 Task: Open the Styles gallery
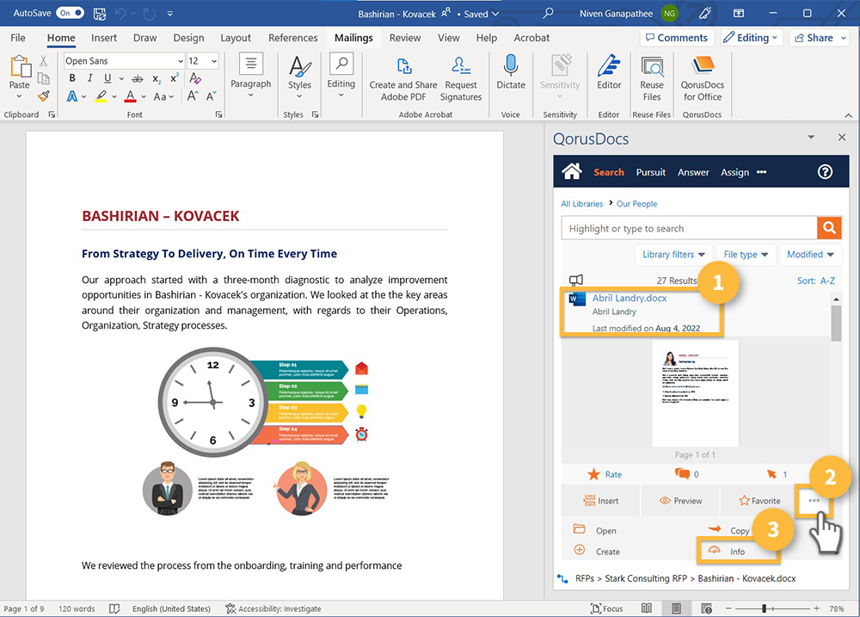(x=299, y=77)
